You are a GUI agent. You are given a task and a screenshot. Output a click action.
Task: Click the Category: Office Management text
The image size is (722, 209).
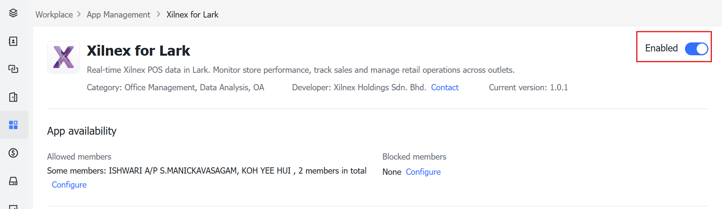coord(175,88)
